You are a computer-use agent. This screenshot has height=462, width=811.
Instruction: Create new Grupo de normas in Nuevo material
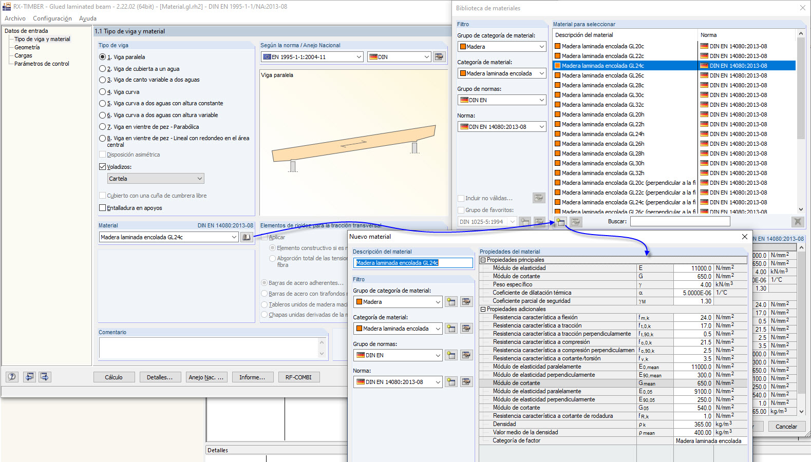pyautogui.click(x=451, y=355)
